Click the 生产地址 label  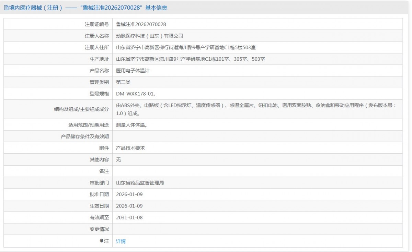pos(99,59)
